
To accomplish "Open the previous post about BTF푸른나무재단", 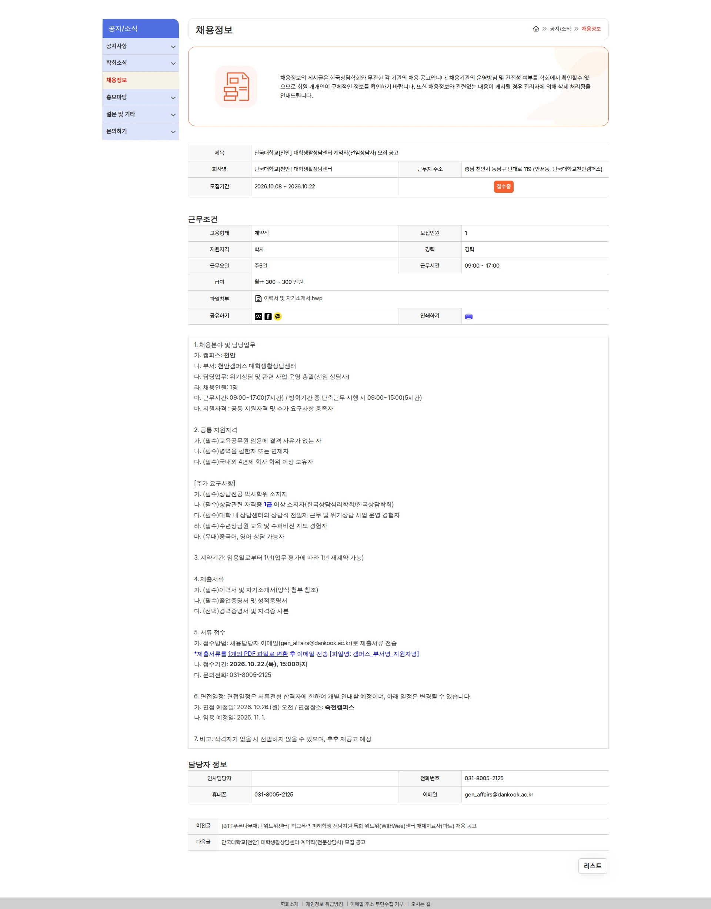I will 348,826.
